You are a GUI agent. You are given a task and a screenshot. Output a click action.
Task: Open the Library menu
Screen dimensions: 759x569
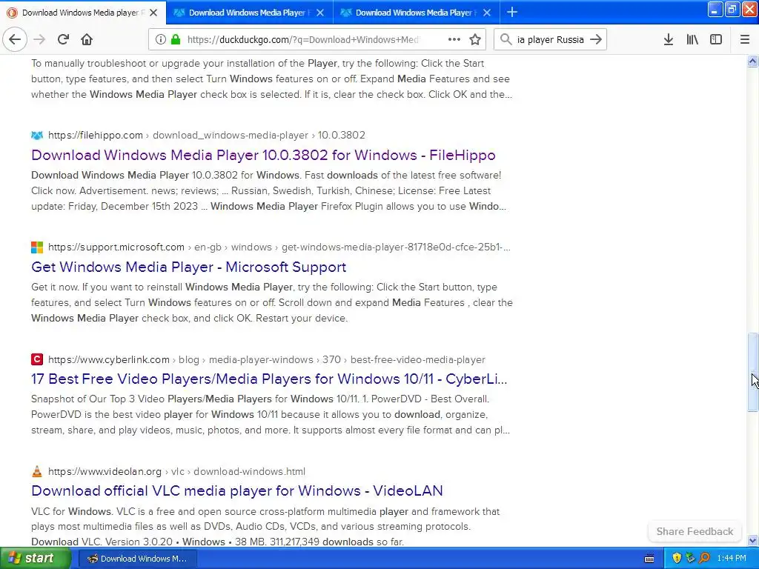(x=692, y=40)
